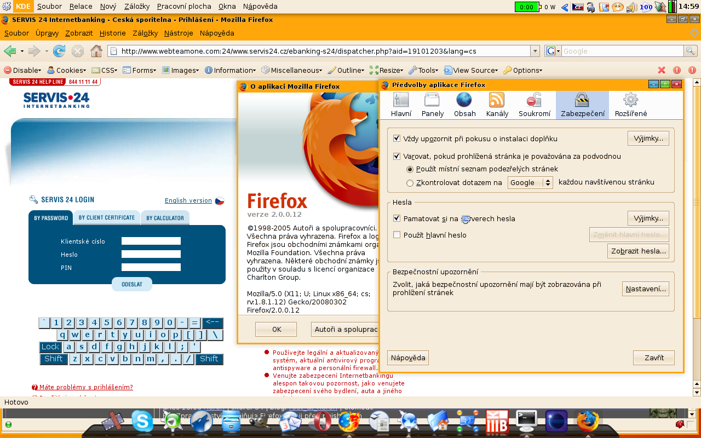701x438 pixels.
Task: Switch to BY CALCULATOR login tab
Action: (165, 218)
